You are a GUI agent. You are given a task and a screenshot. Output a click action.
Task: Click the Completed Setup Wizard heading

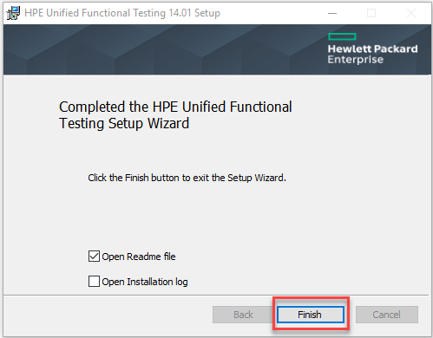click(x=175, y=115)
